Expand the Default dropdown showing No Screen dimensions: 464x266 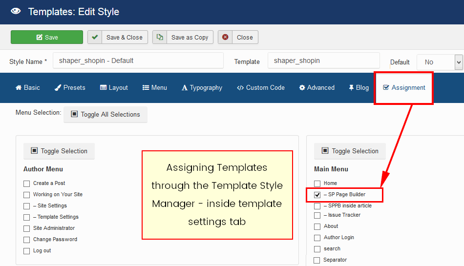click(439, 62)
